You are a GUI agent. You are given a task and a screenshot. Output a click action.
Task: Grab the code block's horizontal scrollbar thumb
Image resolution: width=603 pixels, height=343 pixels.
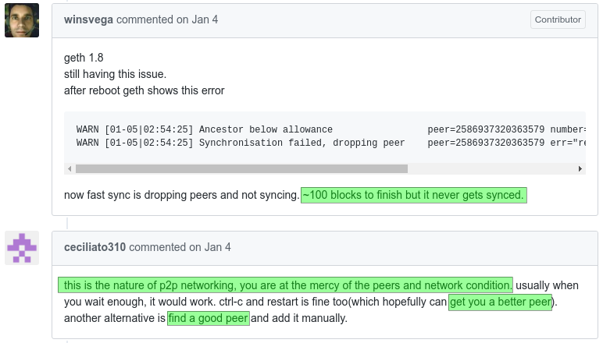click(241, 168)
